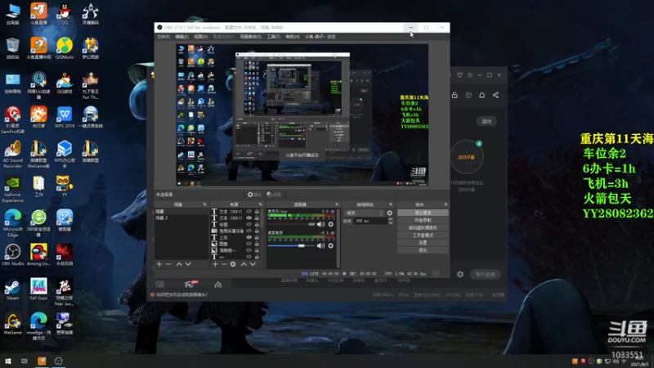The width and height of the screenshot is (654, 368).
Task: Open the Steam desktop shortcut
Action: point(12,289)
